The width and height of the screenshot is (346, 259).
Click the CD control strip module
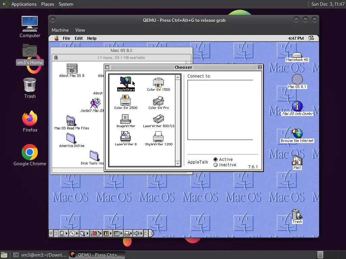(72, 233)
